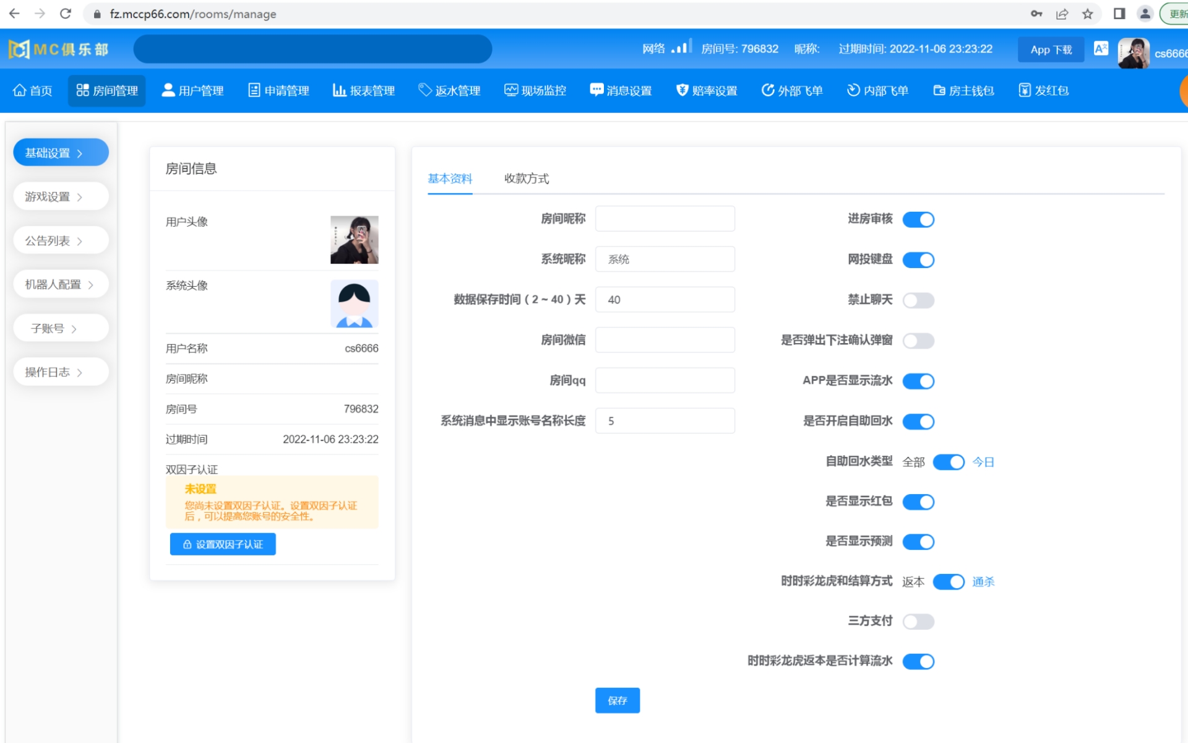Open browser side panel icon
The width and height of the screenshot is (1188, 743).
click(x=1119, y=14)
